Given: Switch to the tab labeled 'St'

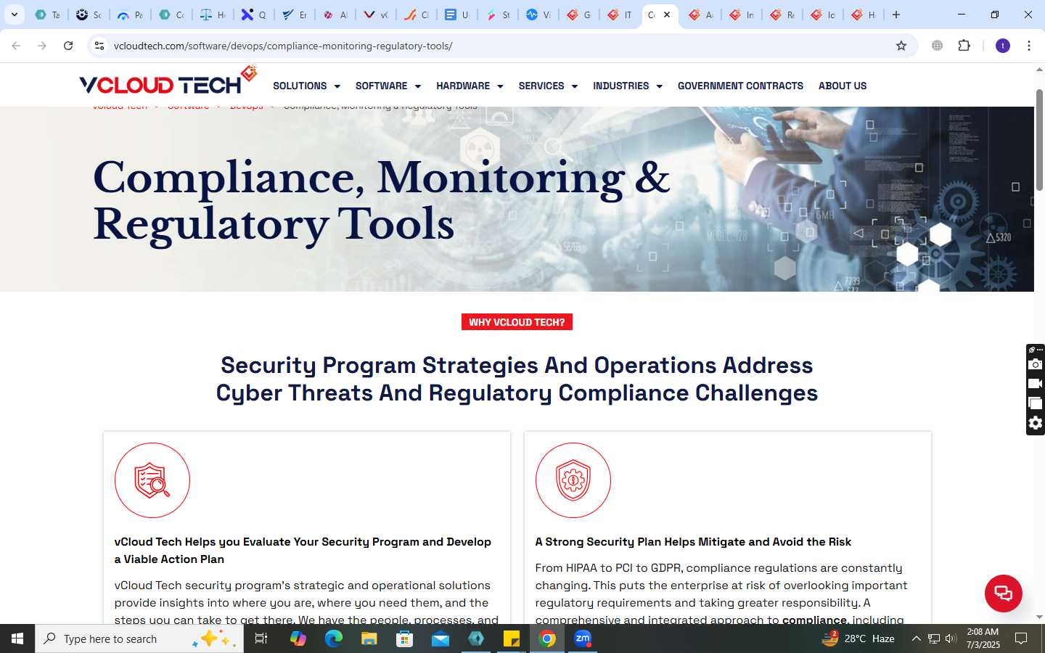Looking at the screenshot, I should (x=498, y=15).
